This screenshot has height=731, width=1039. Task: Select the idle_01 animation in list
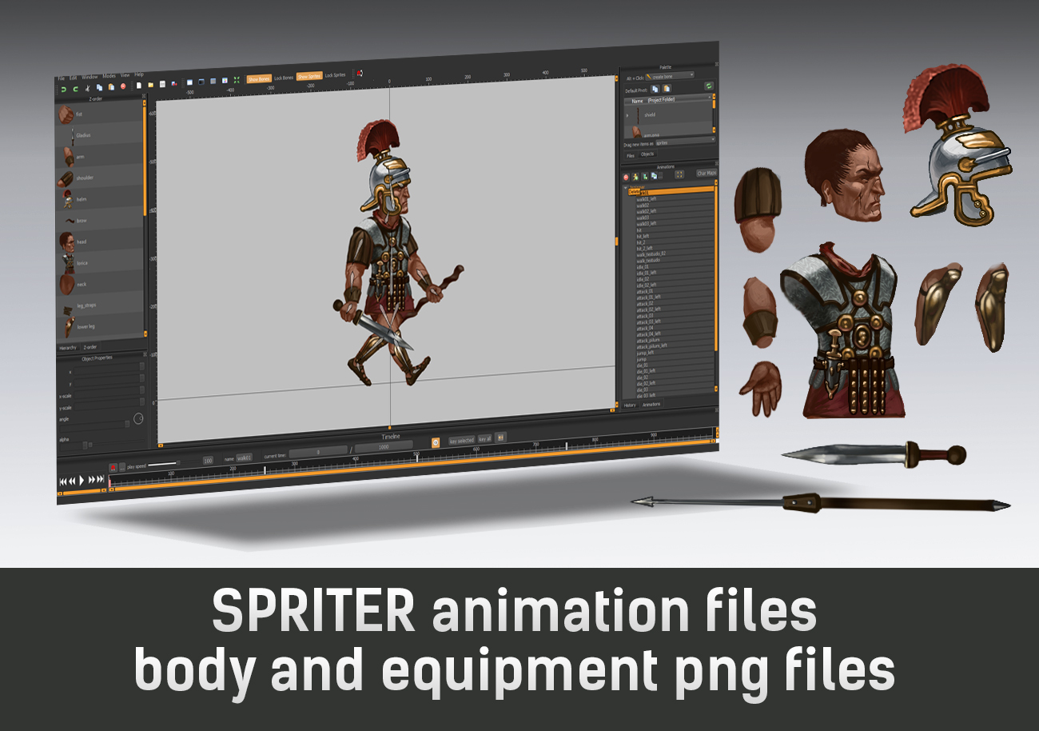pyautogui.click(x=675, y=266)
